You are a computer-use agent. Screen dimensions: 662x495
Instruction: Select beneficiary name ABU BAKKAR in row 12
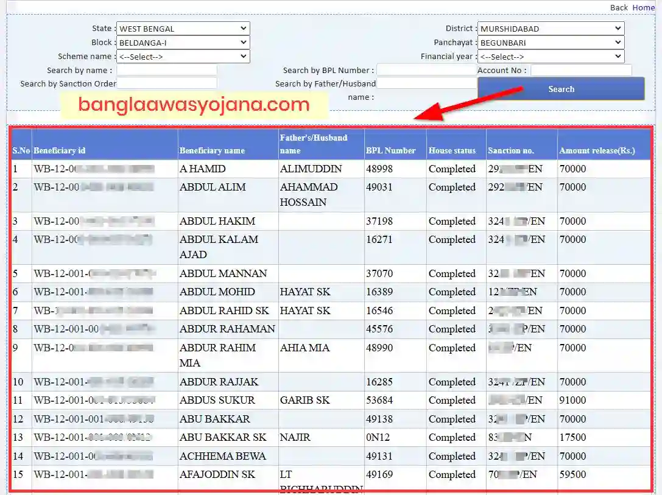[x=215, y=419]
